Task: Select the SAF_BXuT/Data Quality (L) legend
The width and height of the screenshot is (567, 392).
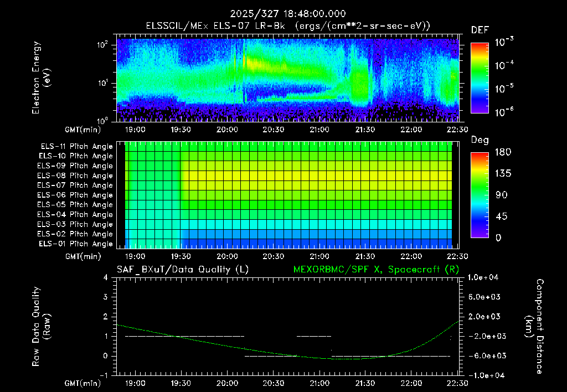Action: pyautogui.click(x=183, y=270)
